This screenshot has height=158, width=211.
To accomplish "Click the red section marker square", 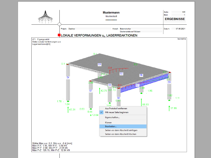I will tap(59, 35).
